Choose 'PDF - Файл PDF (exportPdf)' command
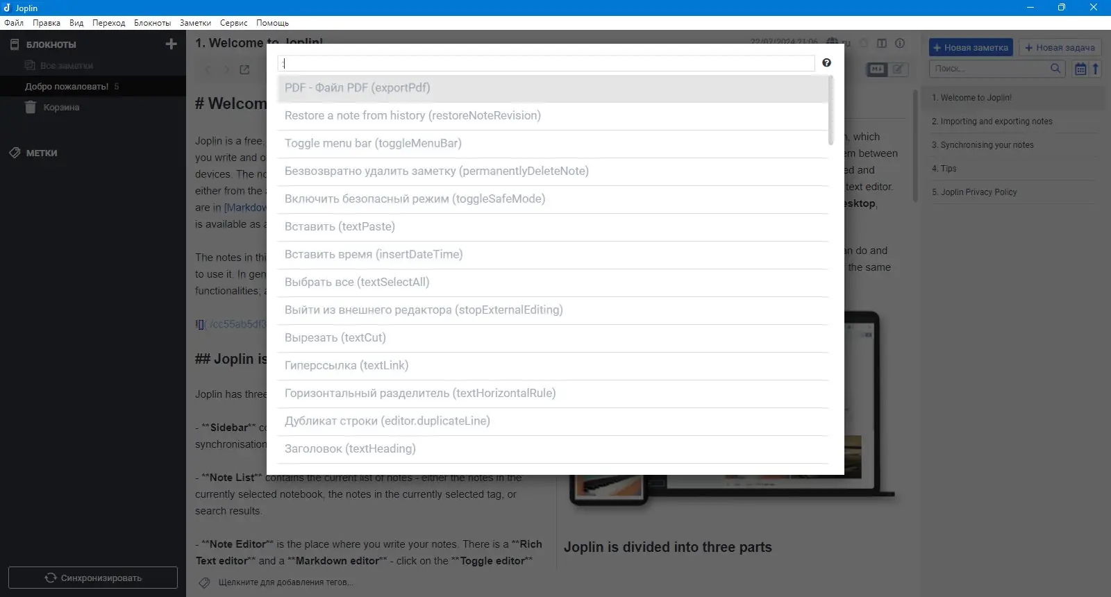Viewport: 1111px width, 597px height. (x=553, y=88)
